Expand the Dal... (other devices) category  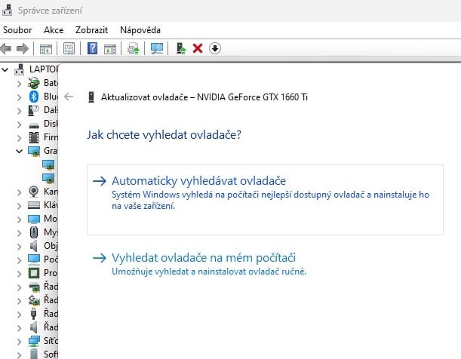19,111
